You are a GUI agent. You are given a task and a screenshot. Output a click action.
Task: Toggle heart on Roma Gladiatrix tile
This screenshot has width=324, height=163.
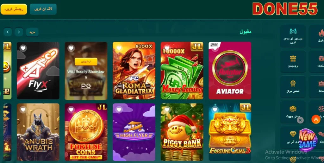pyautogui.click(x=119, y=48)
